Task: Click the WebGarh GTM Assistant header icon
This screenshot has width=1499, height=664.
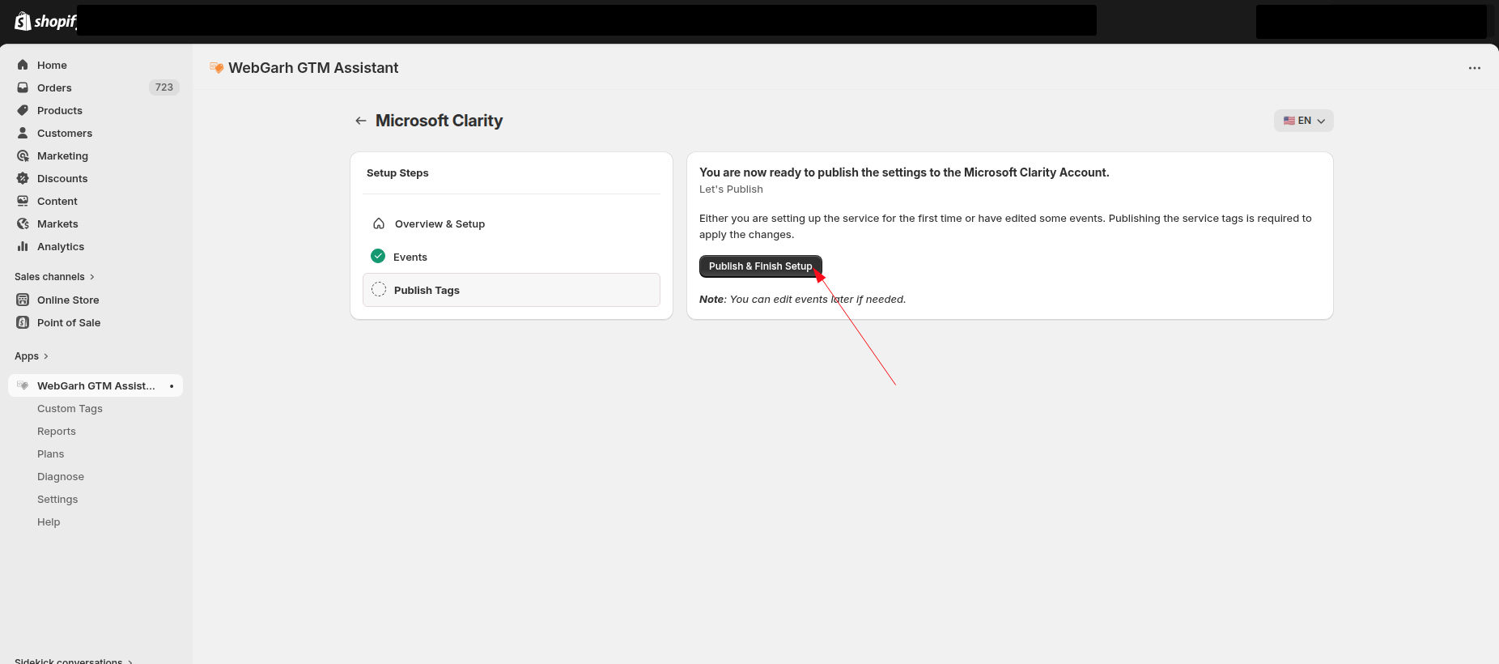Action: [216, 68]
